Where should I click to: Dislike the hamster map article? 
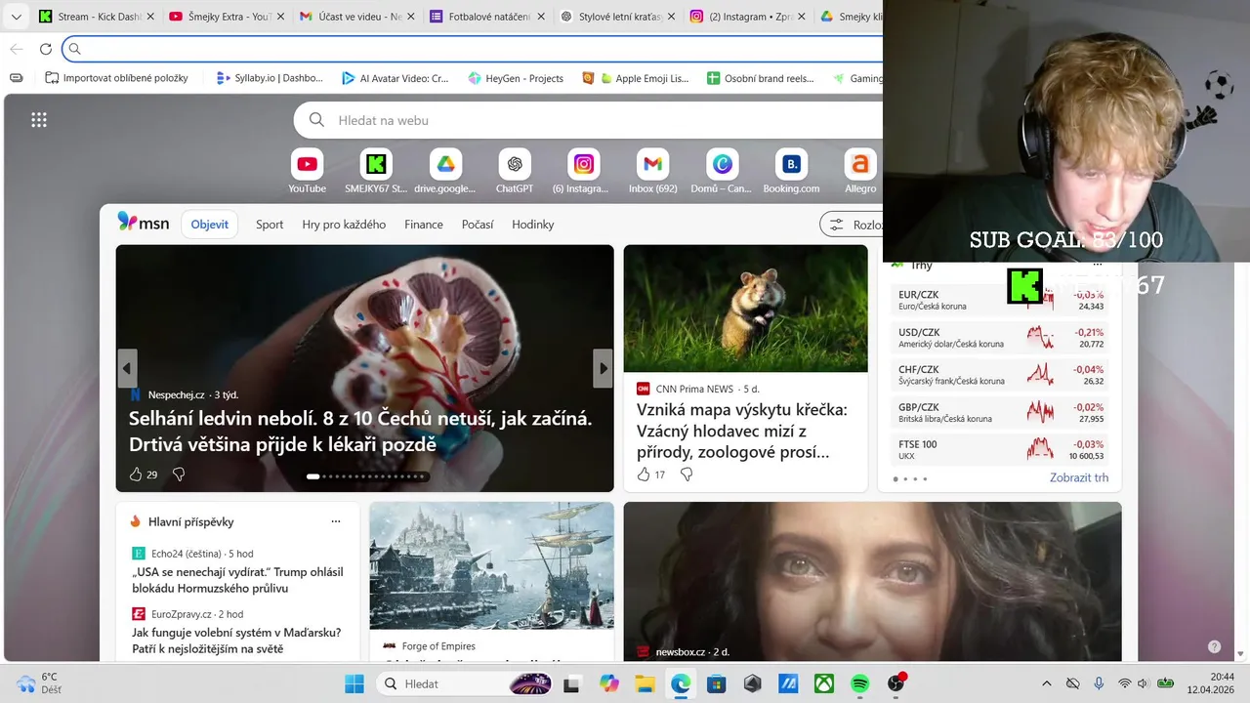(x=687, y=475)
